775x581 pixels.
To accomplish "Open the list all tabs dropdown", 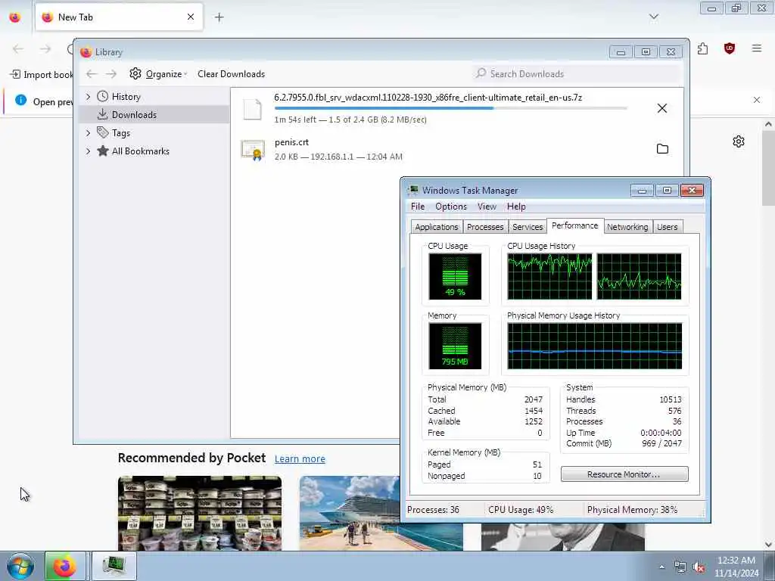I will tap(654, 17).
